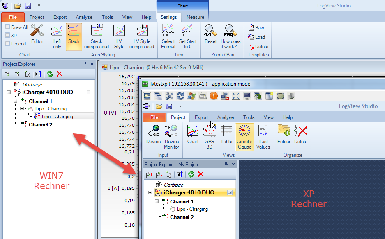Choose Stack compressed axis styling
The image size is (385, 239).
[97, 37]
